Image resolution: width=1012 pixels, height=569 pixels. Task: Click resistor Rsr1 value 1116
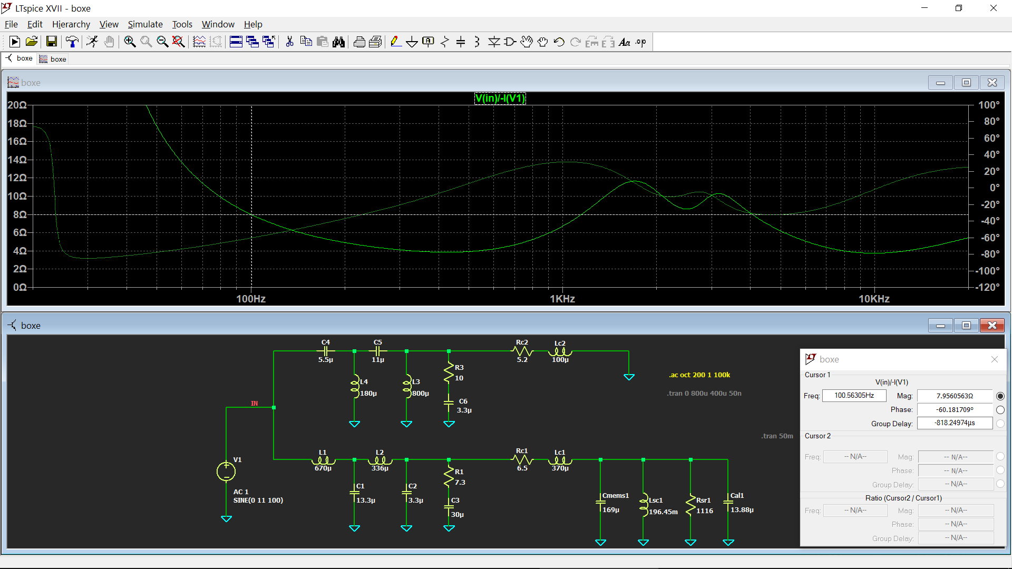coord(705,511)
